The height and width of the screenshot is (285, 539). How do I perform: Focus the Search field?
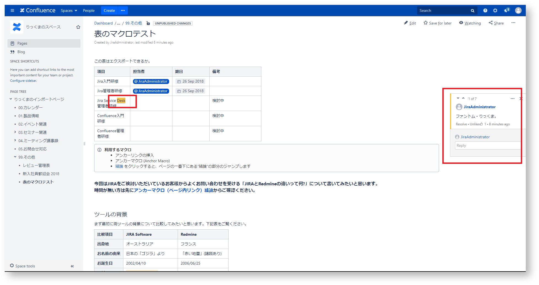coord(443,10)
